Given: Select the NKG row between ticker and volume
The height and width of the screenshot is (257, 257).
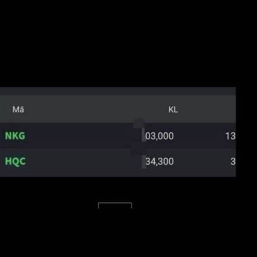Looking at the screenshot, I should click(77, 136).
